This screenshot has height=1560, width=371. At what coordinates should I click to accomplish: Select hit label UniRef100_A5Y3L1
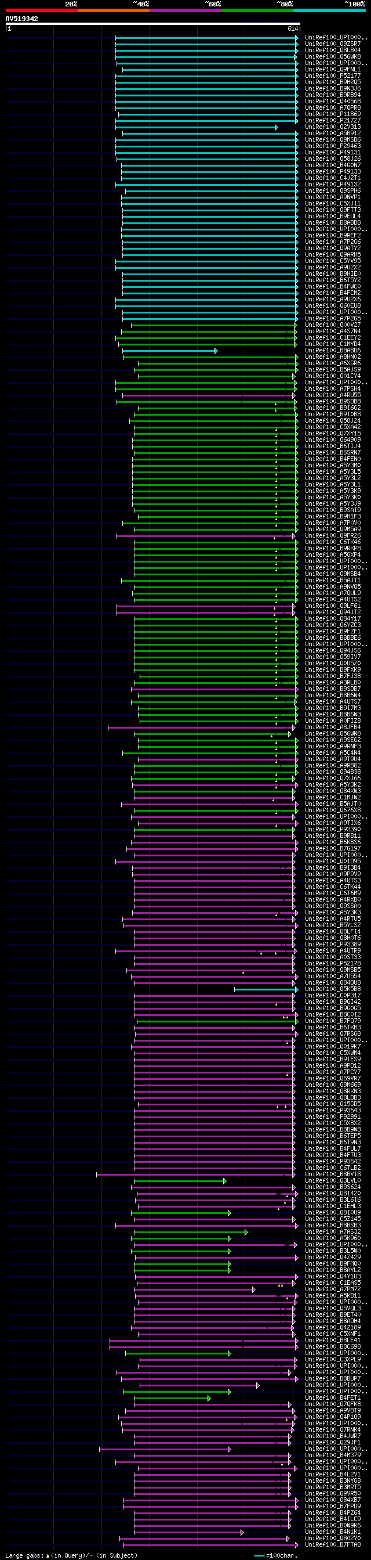click(333, 484)
